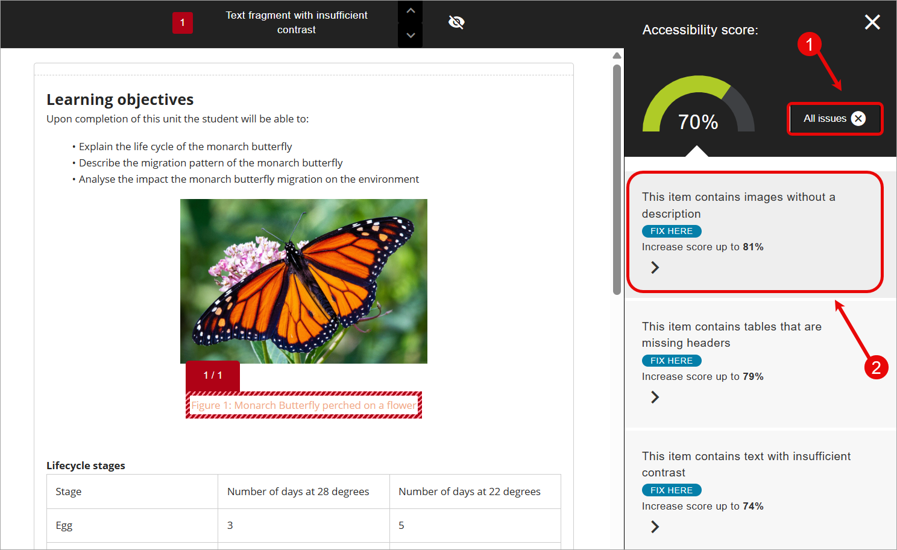Click 'Analyse the impact' bullet
897x550 pixels.
pyautogui.click(x=249, y=179)
